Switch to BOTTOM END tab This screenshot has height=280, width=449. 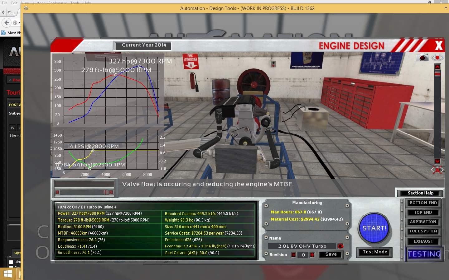(423, 203)
